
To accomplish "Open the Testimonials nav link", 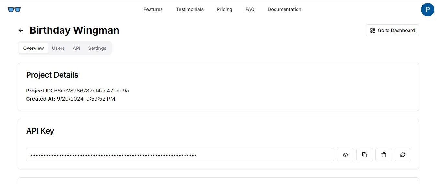I will pyautogui.click(x=190, y=9).
